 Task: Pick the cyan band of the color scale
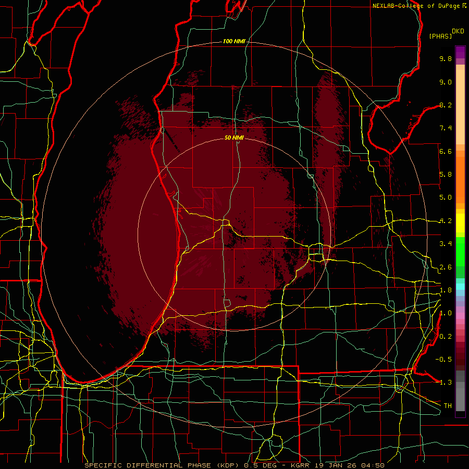coord(460,287)
